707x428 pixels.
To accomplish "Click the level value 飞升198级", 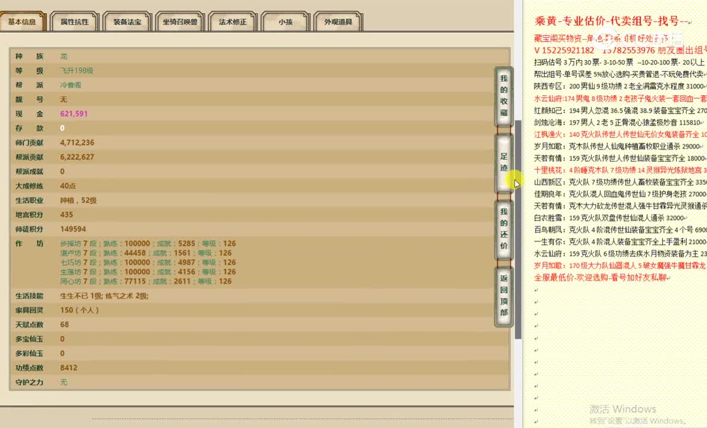I will click(77, 71).
